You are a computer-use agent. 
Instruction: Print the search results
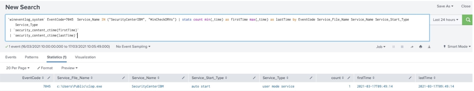click(x=420, y=47)
